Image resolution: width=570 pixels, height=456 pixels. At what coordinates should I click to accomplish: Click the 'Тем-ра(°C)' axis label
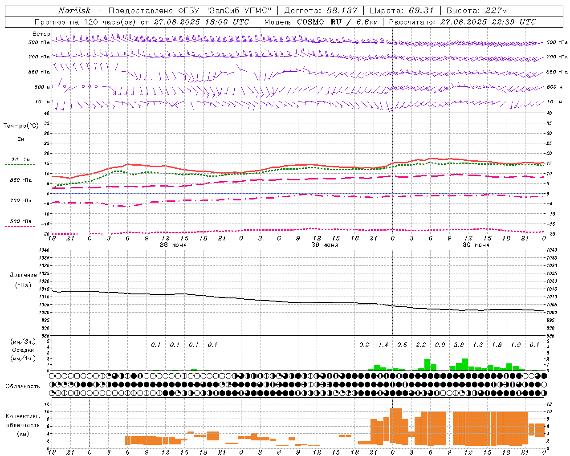[x=21, y=126]
